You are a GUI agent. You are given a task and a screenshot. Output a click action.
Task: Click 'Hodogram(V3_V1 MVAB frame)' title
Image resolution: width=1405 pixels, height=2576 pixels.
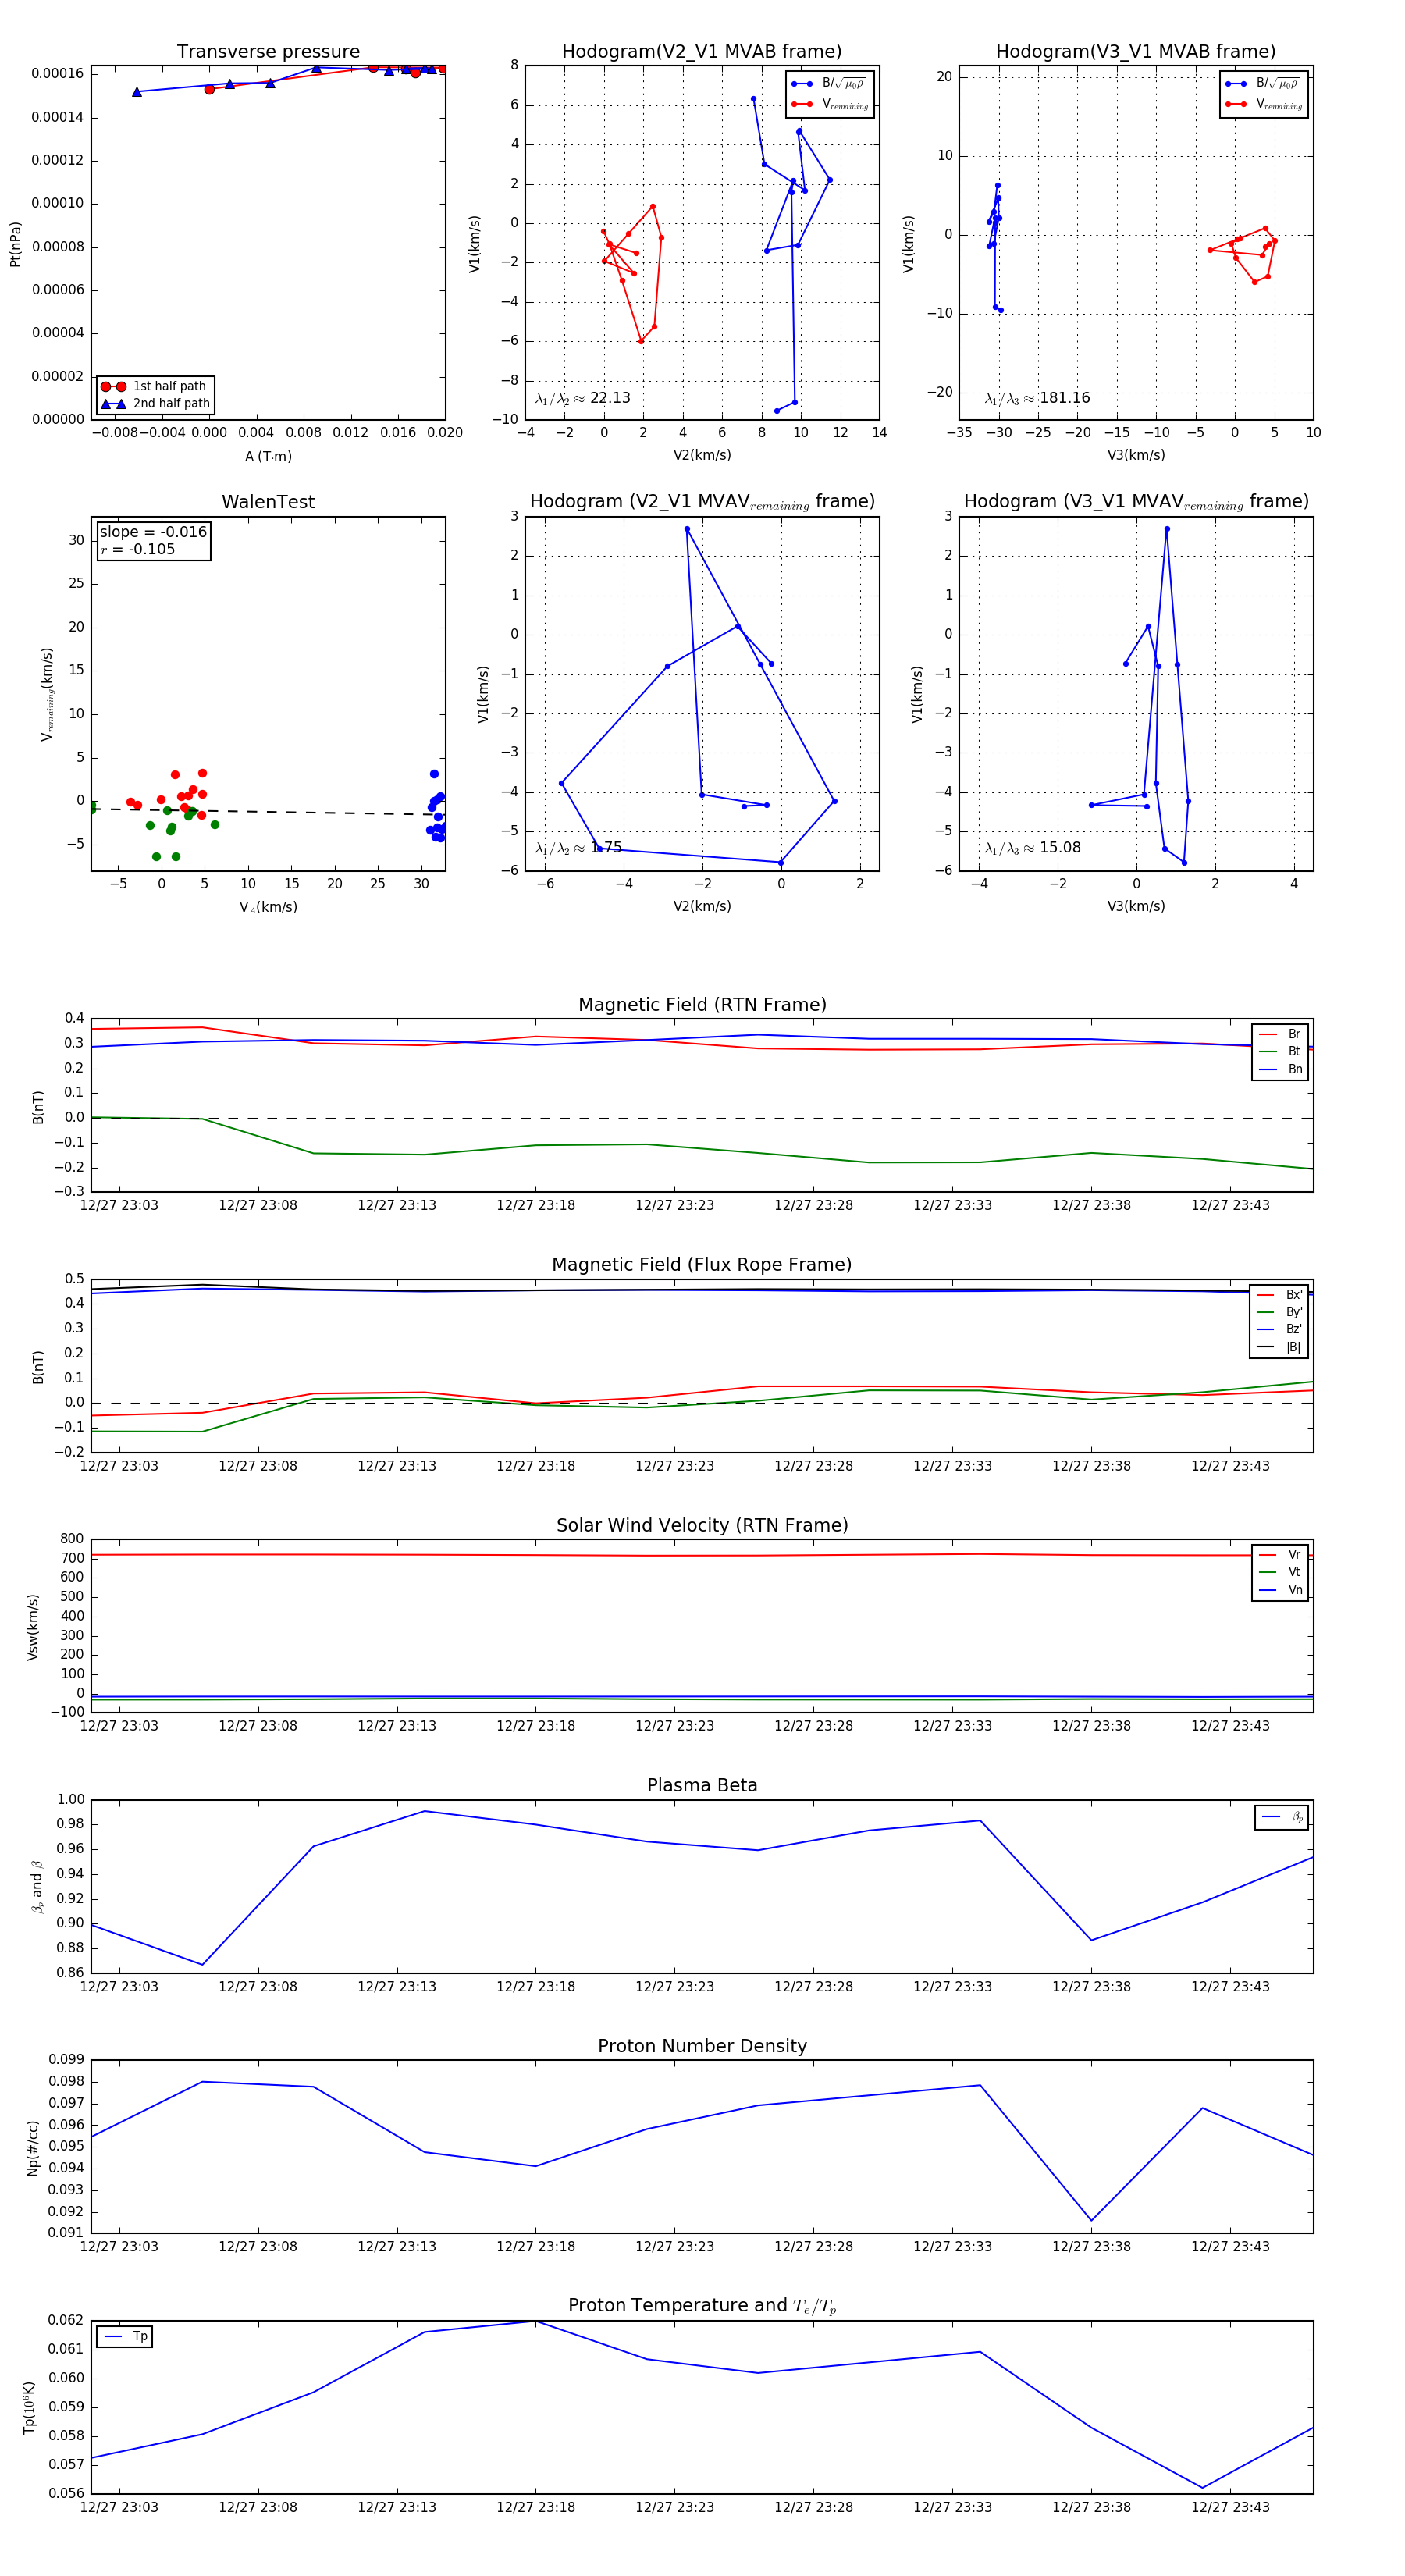[1136, 52]
